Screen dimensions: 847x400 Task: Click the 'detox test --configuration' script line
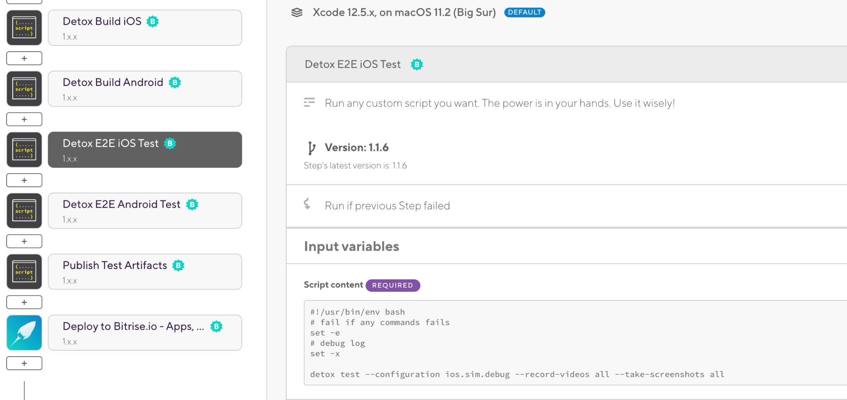(517, 374)
